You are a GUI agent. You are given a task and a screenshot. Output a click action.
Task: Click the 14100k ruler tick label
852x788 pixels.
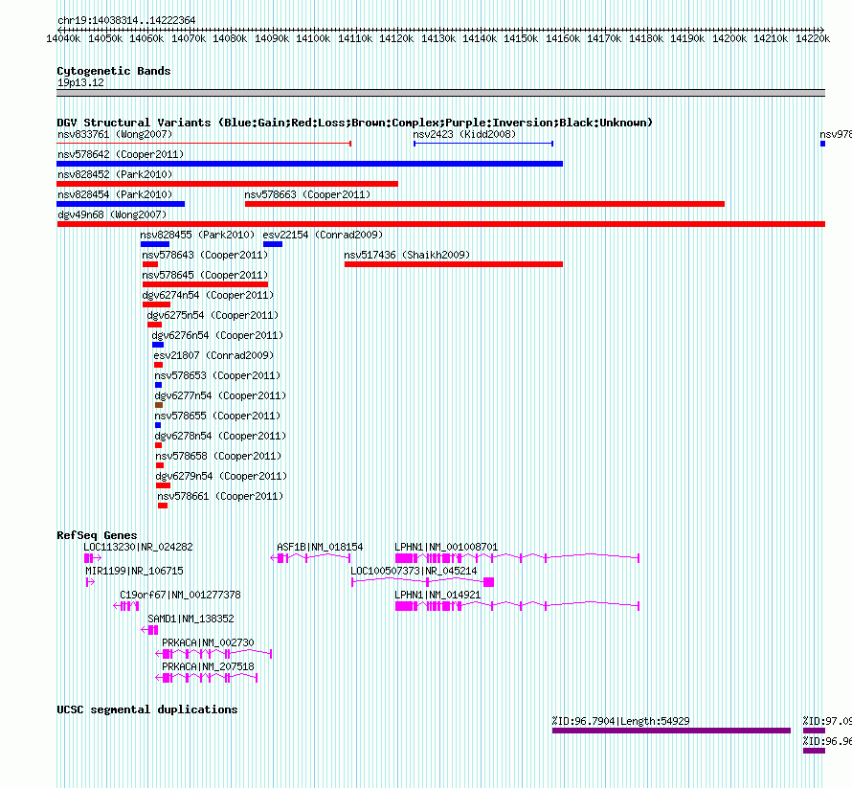pos(313,38)
